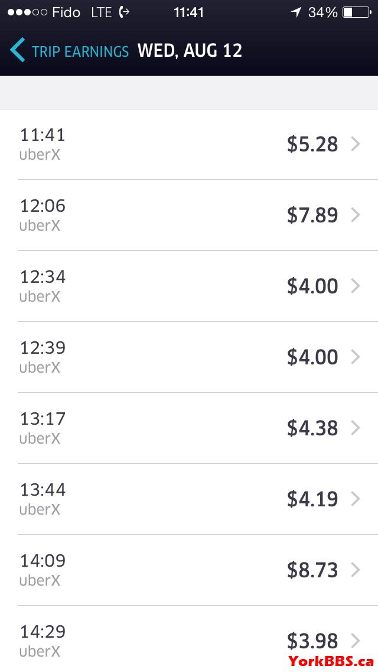
Task: Tap the battery icon in status bar
Action: pyautogui.click(x=357, y=12)
